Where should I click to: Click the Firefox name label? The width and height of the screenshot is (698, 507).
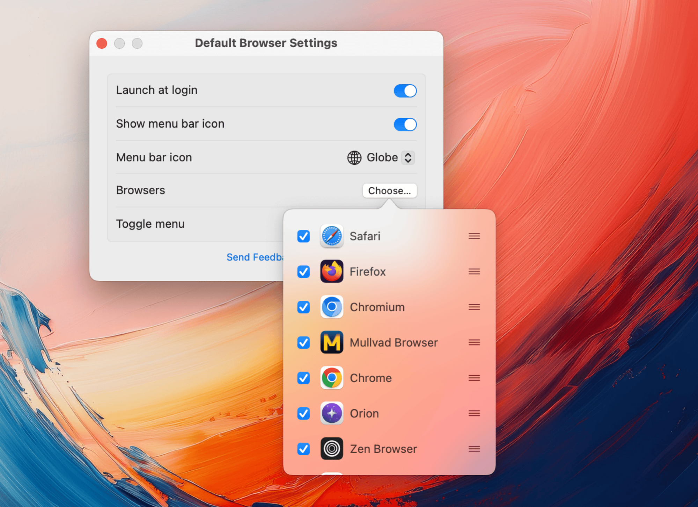[368, 271]
